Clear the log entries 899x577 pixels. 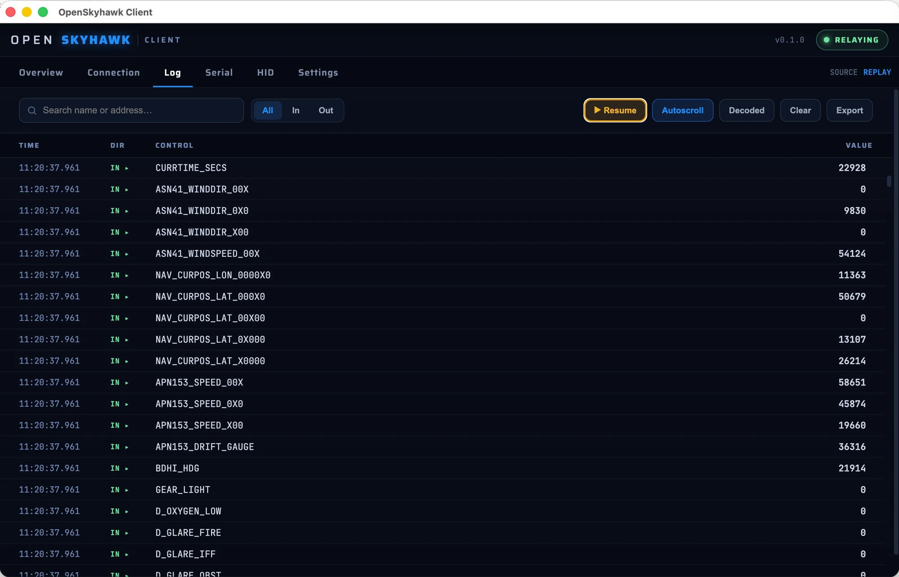[x=800, y=110]
